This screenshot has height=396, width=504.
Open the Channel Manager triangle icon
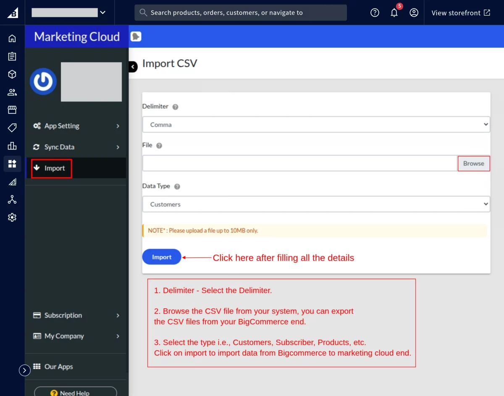tap(12, 182)
